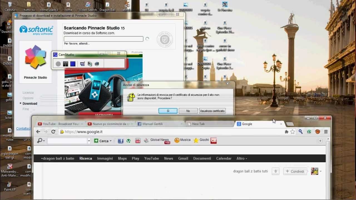This screenshot has width=356, height=200.
Task: Click No in security warning dialog
Action: coord(188,111)
